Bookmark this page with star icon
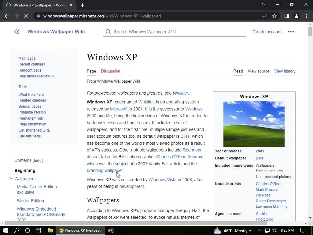This screenshot has width=313, height=235. (274, 16)
